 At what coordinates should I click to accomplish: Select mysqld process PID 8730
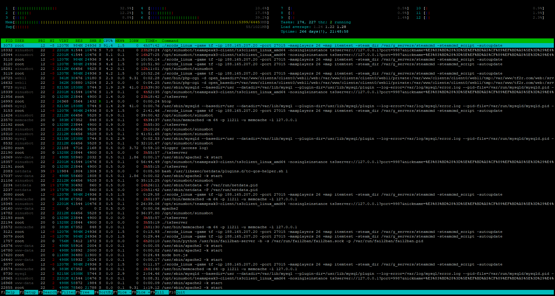pyautogui.click(x=277, y=274)
